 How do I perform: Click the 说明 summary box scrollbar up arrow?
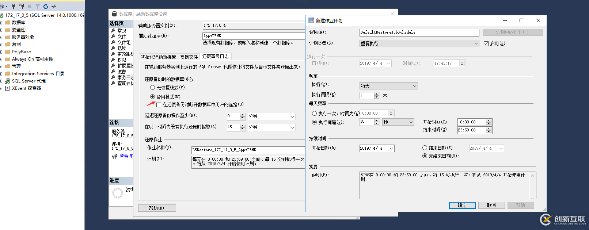point(533,176)
